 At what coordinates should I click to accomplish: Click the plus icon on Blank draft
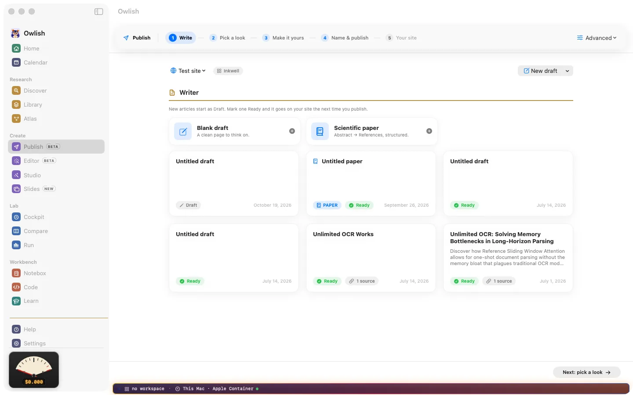coord(292,131)
